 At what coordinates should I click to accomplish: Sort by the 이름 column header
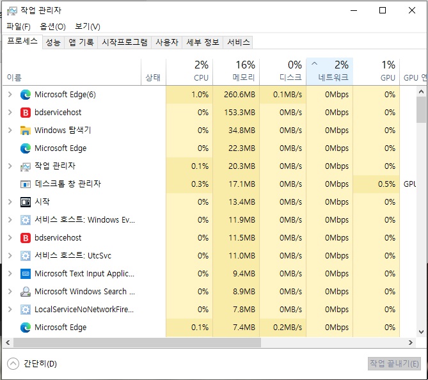(x=72, y=72)
